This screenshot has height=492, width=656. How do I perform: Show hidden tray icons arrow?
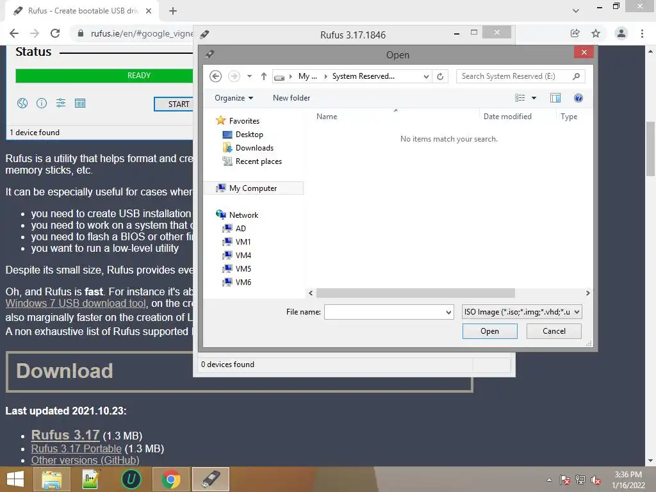tap(549, 480)
